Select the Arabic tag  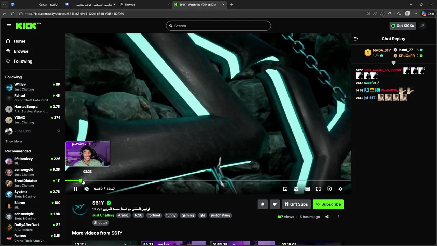click(x=124, y=215)
